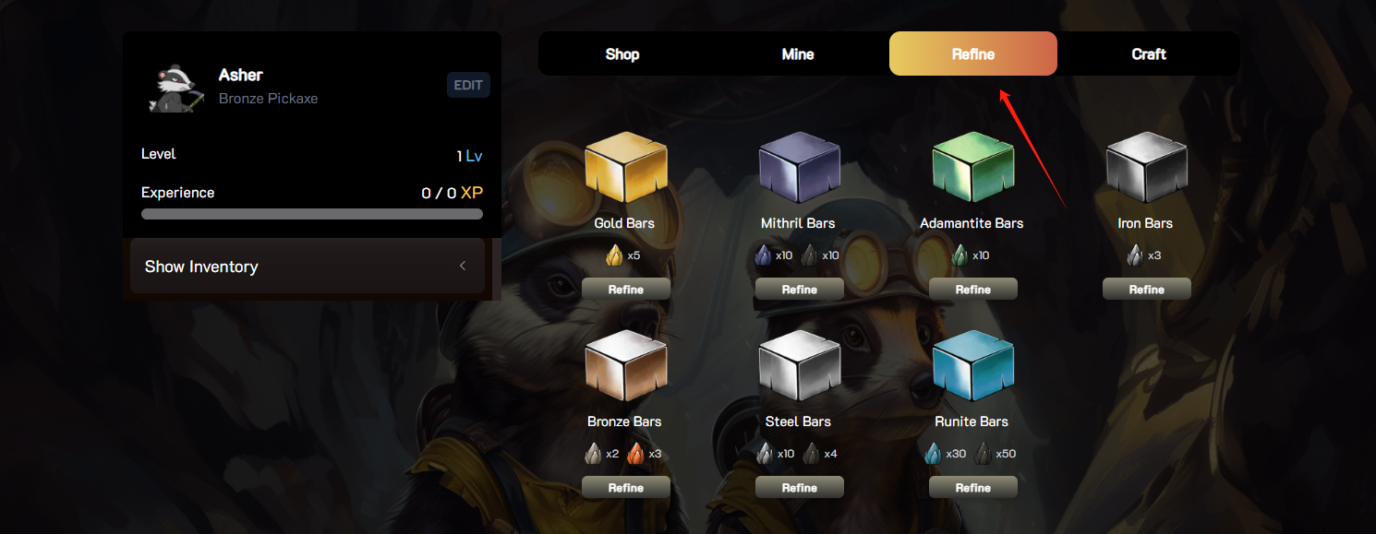Viewport: 1376px width, 534px height.
Task: Select the Iron Bars cube icon
Action: tap(1147, 170)
